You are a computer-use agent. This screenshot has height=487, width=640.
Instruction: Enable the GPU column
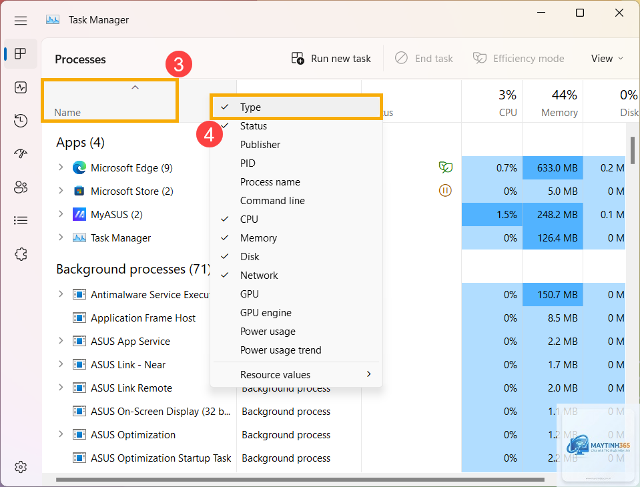pyautogui.click(x=296, y=294)
